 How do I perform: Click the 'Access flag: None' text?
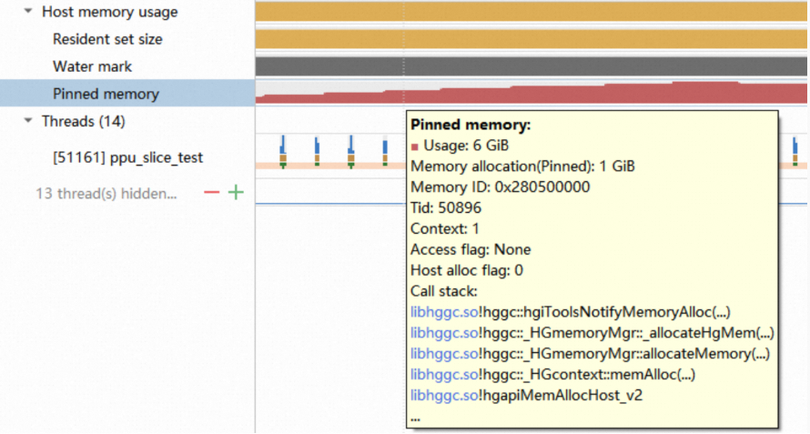click(x=471, y=249)
